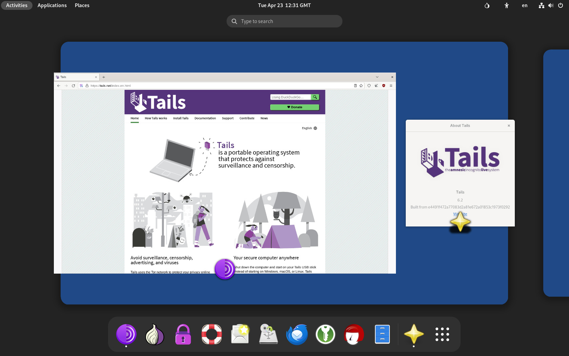Go back in the Tor Browser window

59,86
